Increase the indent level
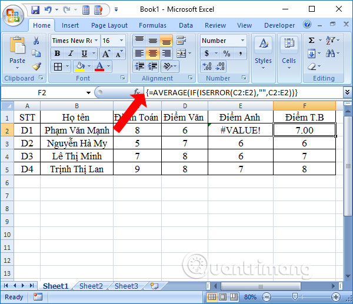353x304 pixels. point(153,66)
